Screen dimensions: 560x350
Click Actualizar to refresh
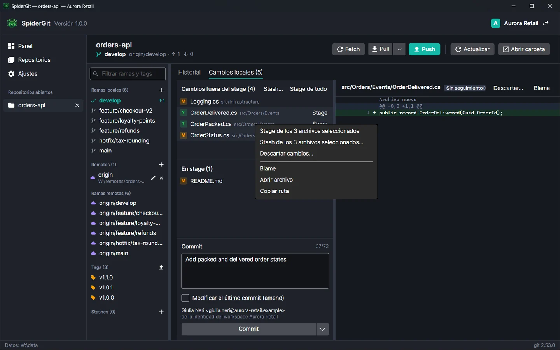[472, 49]
